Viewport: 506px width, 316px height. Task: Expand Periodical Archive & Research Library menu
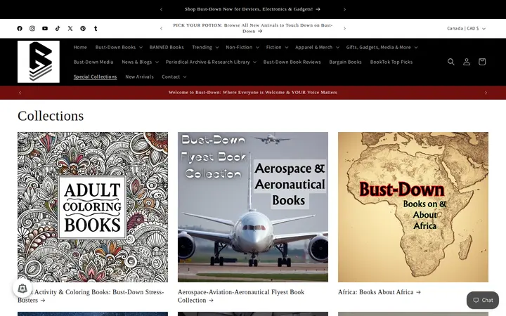click(x=211, y=62)
